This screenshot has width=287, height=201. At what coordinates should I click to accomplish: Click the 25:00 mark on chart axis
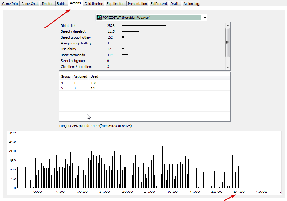[149, 192]
